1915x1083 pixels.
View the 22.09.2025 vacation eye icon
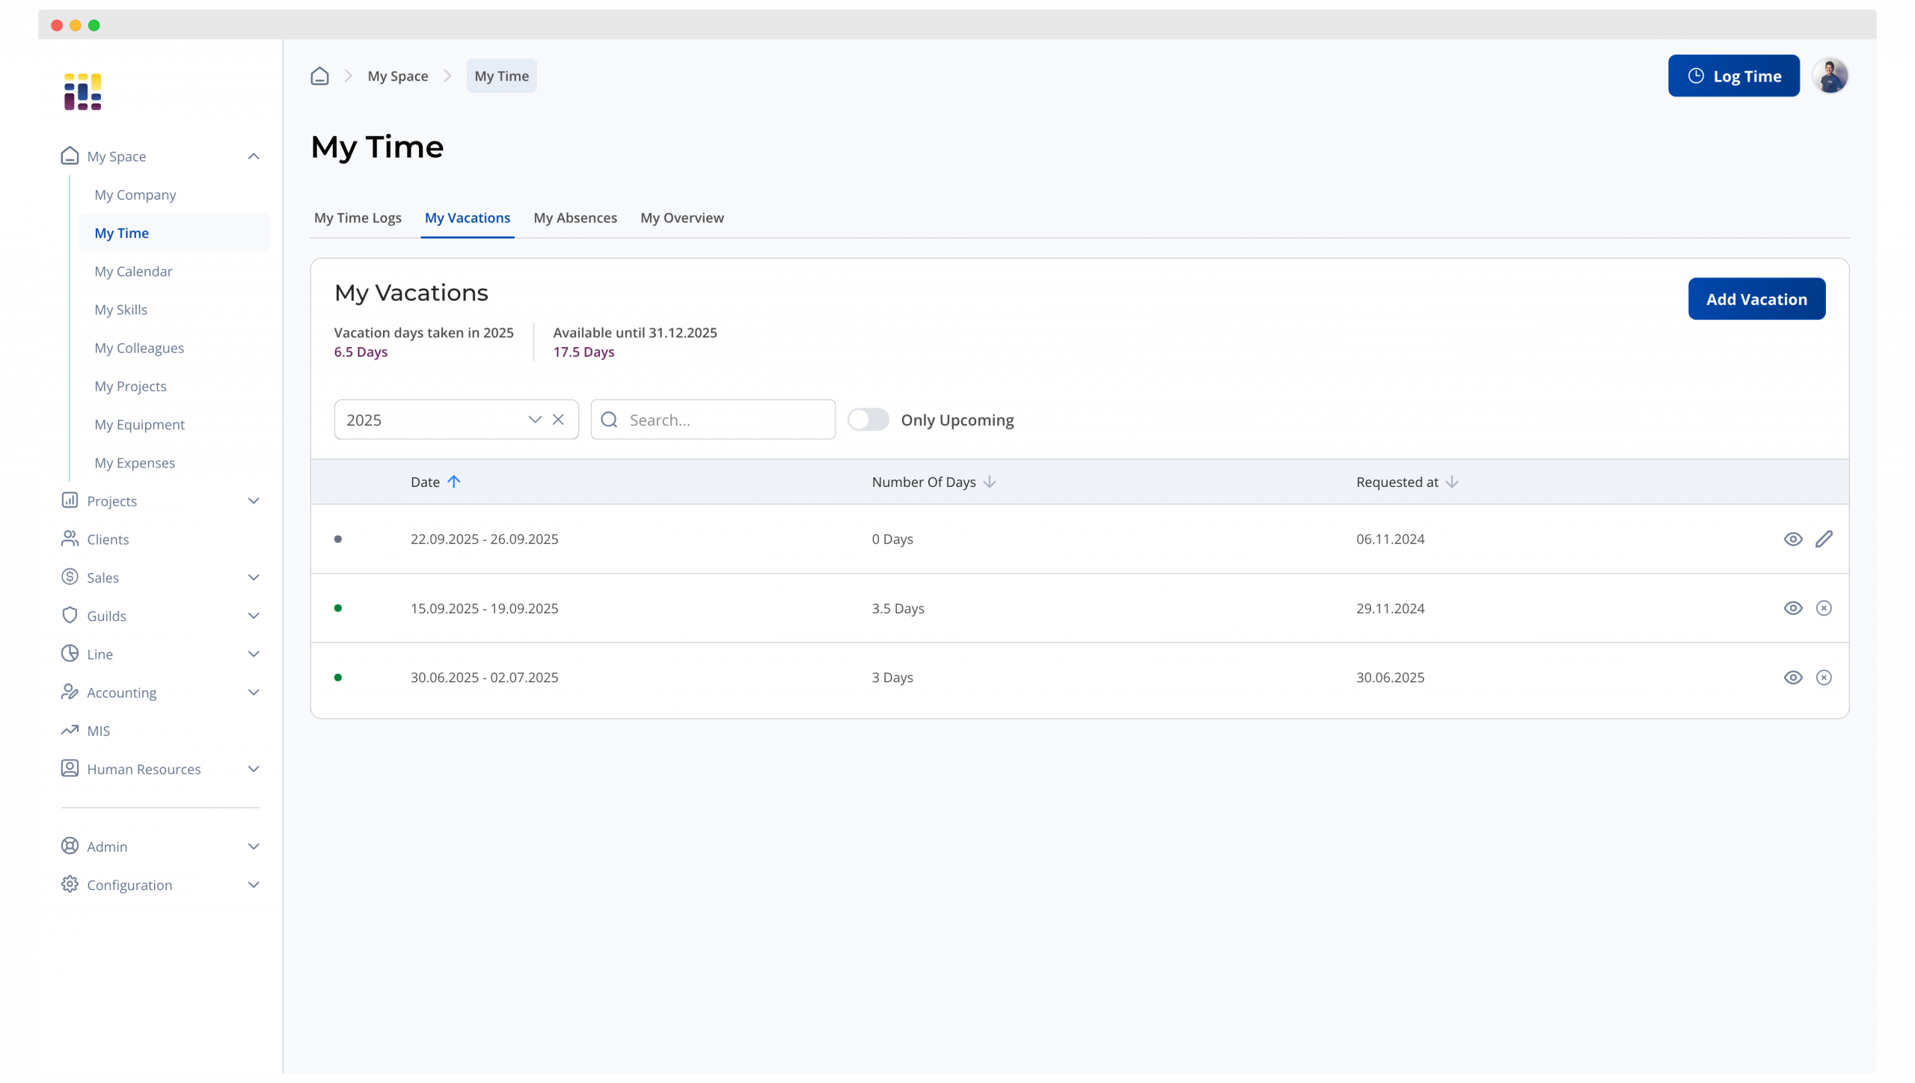coord(1793,539)
